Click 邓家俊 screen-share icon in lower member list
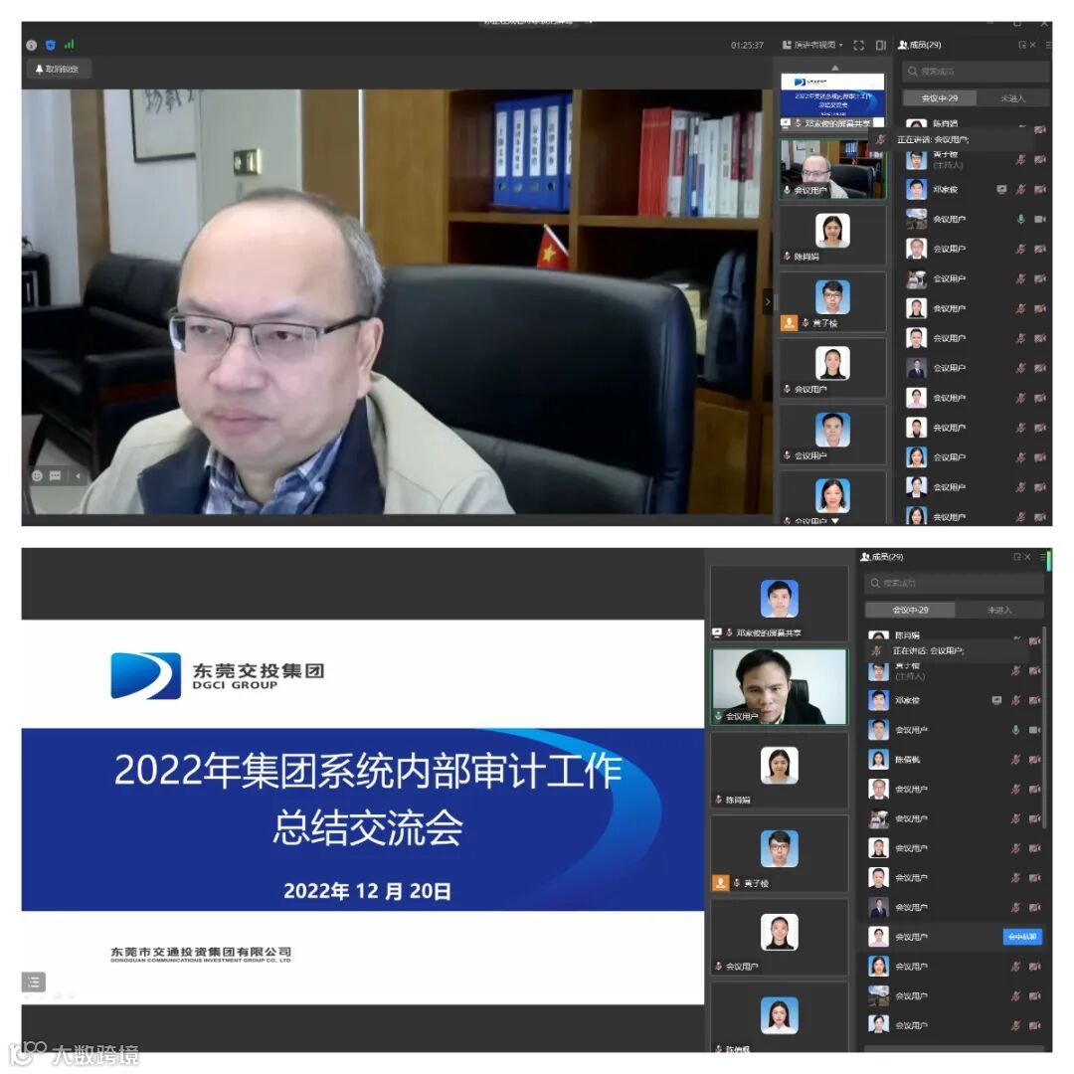1074x1074 pixels. (996, 701)
